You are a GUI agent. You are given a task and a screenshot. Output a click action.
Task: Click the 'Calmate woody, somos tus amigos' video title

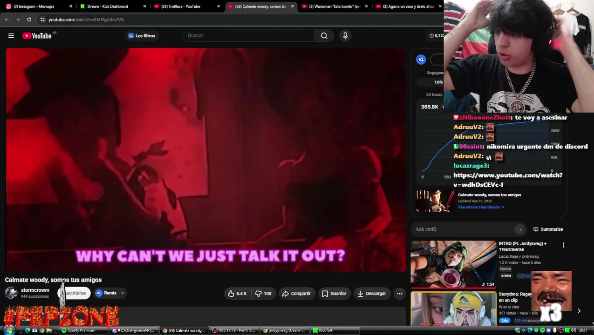(53, 280)
